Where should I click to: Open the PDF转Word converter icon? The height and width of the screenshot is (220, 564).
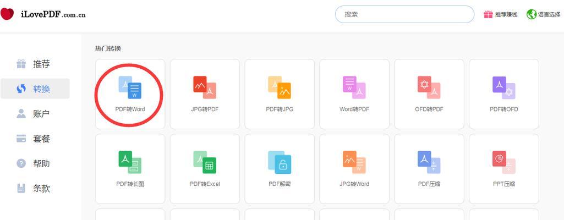(x=130, y=87)
